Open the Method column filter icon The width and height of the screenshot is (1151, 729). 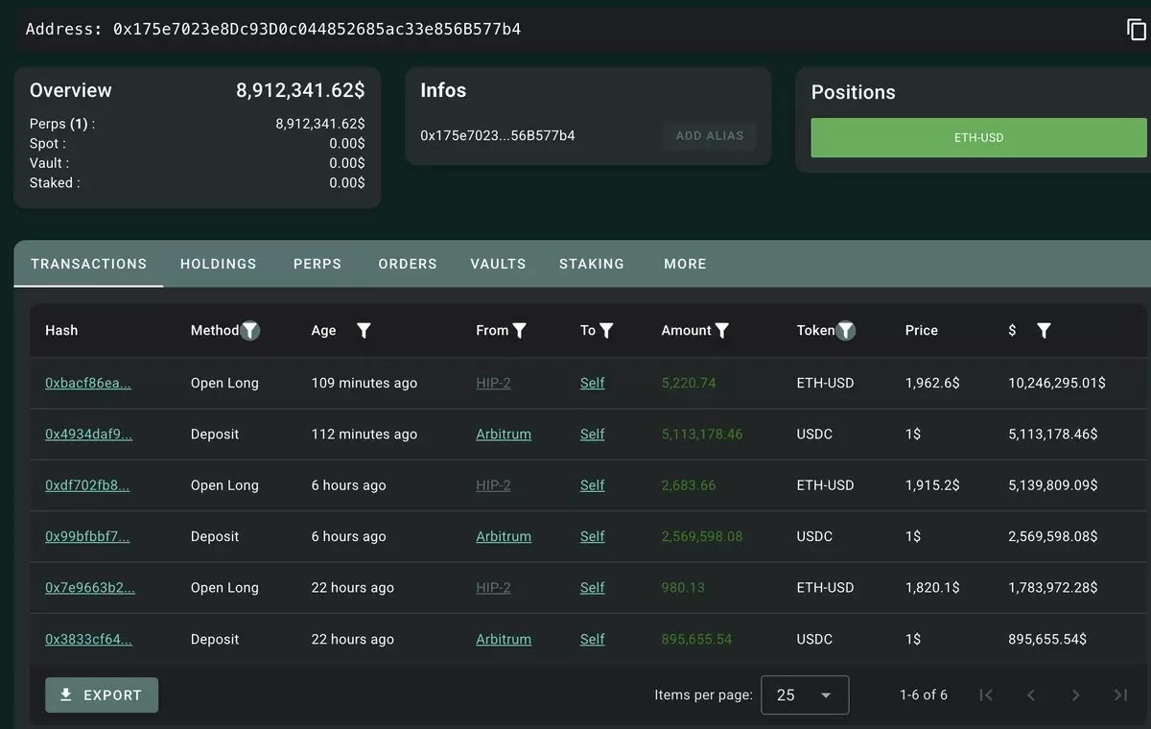250,330
